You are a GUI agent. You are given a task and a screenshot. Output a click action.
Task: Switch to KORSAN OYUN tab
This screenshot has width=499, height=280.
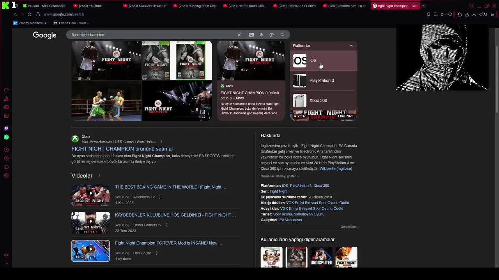coord(146,6)
